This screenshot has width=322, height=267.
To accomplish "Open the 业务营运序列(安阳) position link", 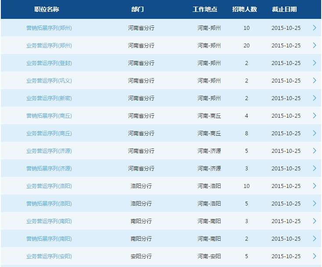I will pos(49,256).
